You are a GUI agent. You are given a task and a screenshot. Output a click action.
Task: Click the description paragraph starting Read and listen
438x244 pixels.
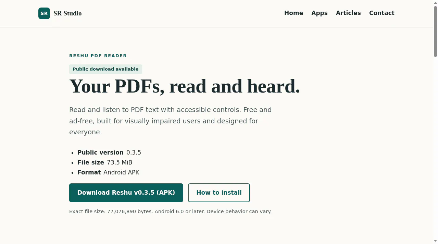171,121
